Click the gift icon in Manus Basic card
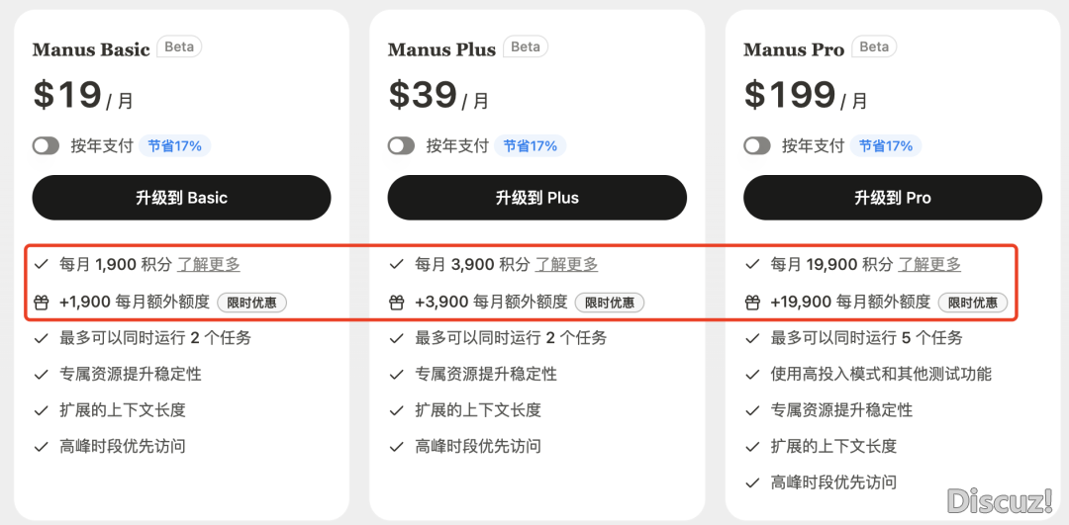 click(42, 303)
